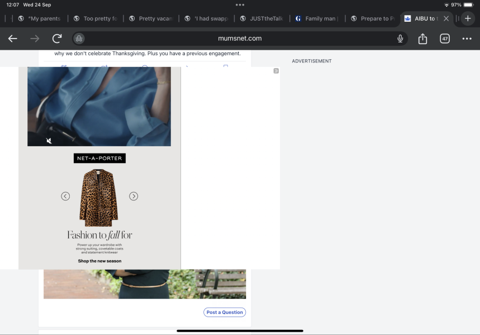
Task: Open a new tab with the plus icon
Action: point(467,18)
